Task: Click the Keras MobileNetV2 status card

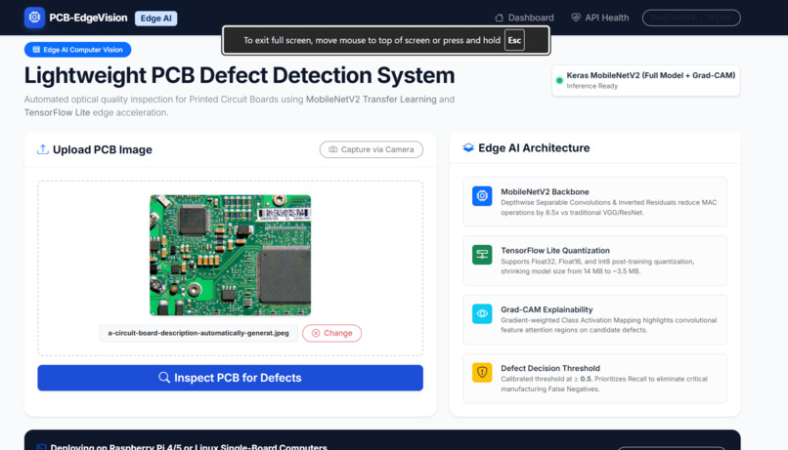Action: (646, 80)
